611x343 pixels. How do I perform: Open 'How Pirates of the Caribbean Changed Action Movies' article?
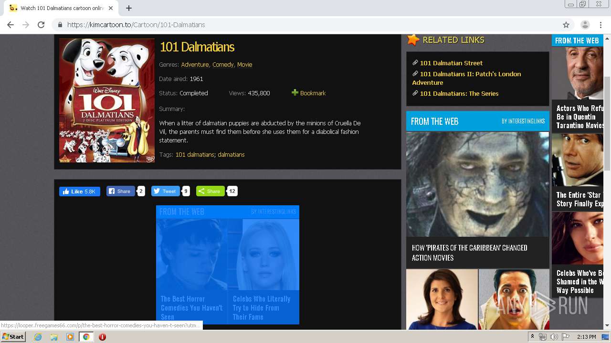point(470,252)
